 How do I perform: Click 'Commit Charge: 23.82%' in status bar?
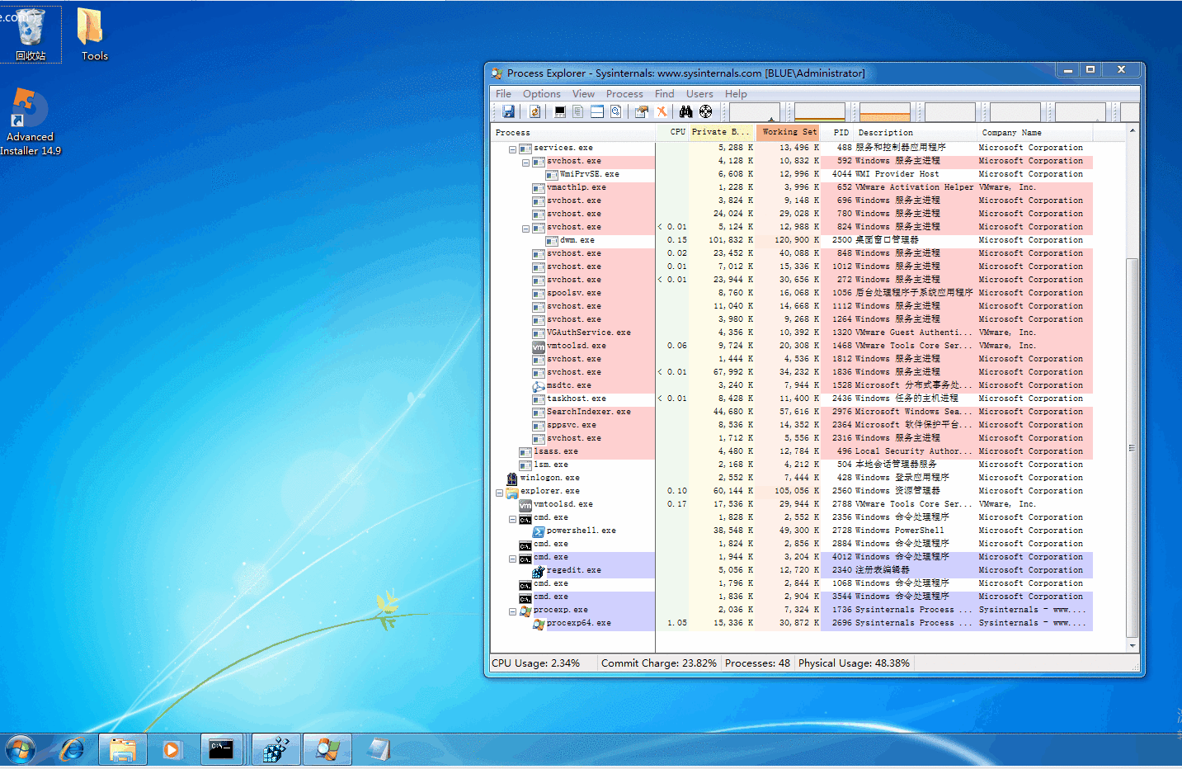(x=659, y=663)
